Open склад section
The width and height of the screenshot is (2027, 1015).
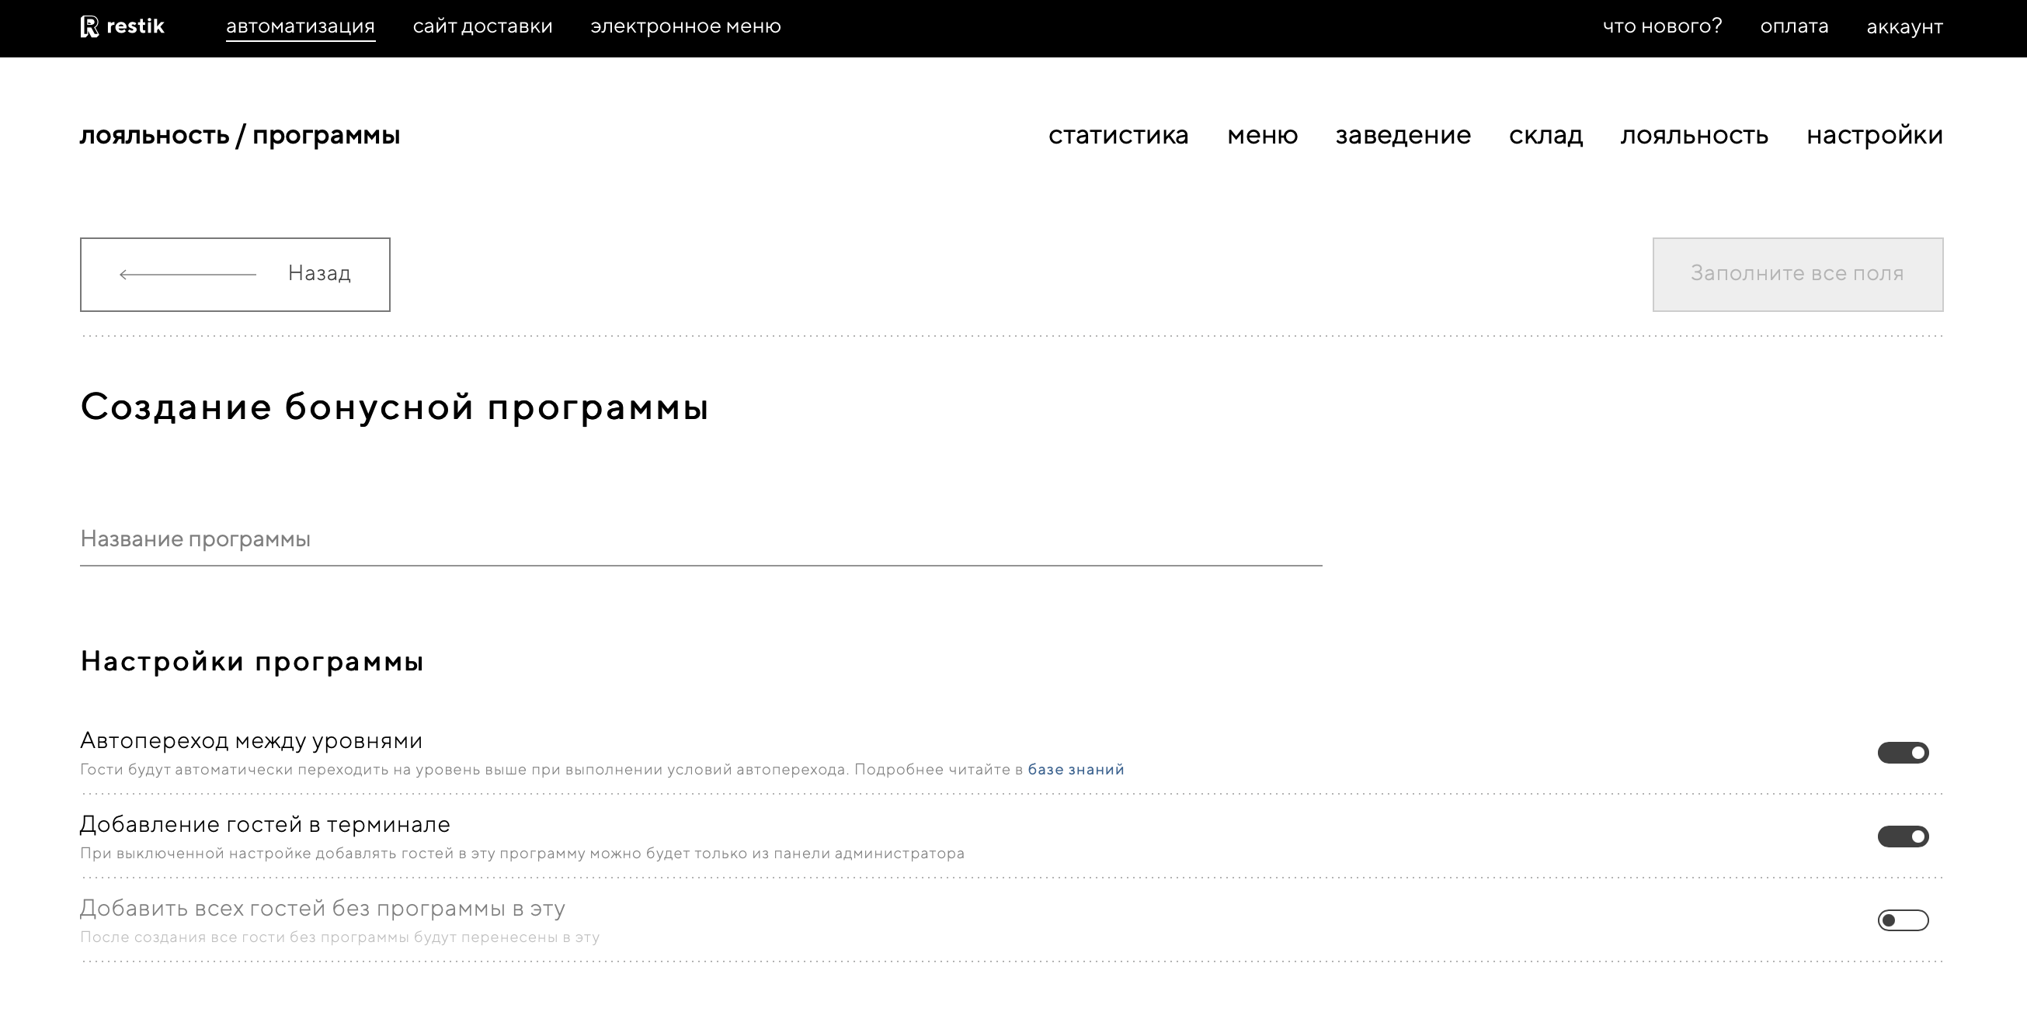coord(1545,135)
